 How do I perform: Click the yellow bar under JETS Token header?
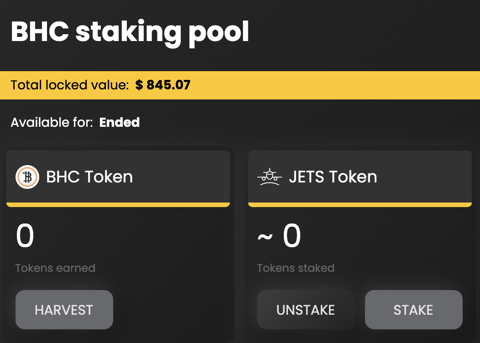(360, 205)
